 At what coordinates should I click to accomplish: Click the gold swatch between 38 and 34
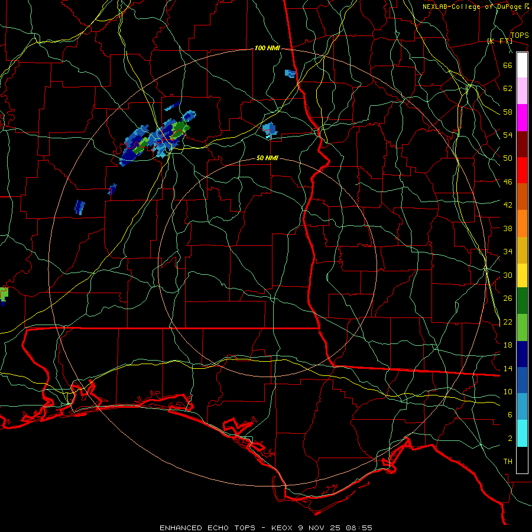[x=522, y=250]
